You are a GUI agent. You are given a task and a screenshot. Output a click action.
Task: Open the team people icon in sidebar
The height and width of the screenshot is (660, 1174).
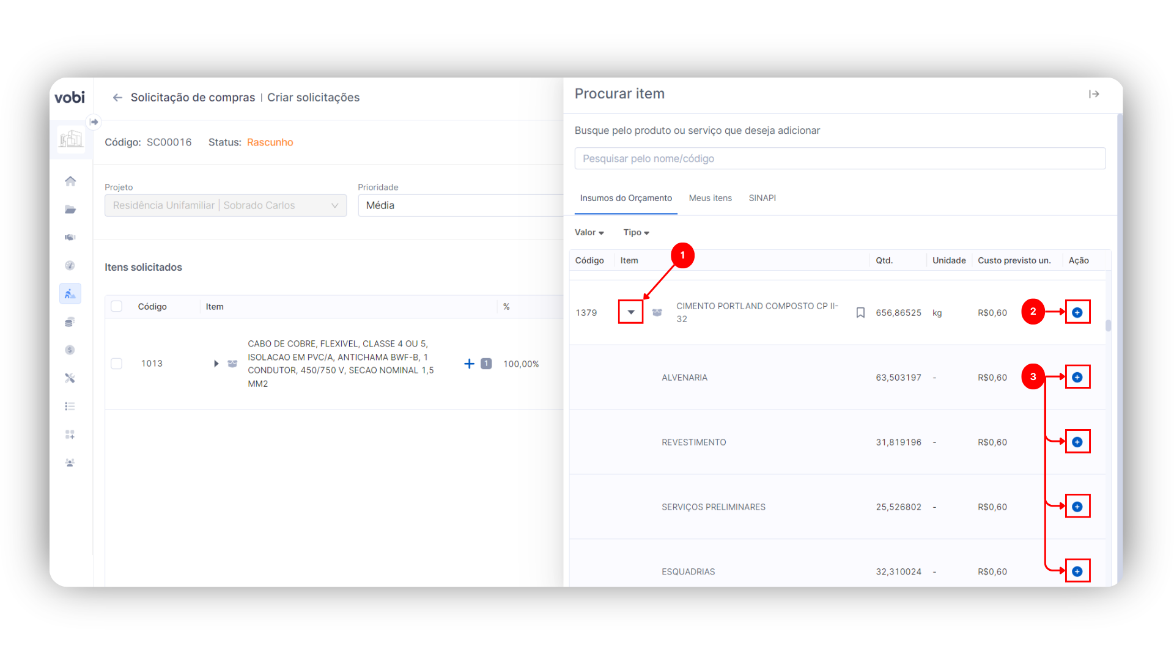(70, 463)
